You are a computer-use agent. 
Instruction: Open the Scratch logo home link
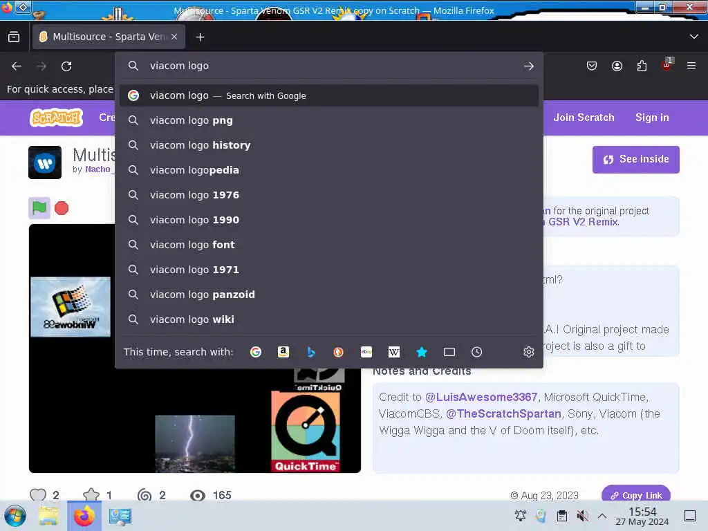point(57,118)
